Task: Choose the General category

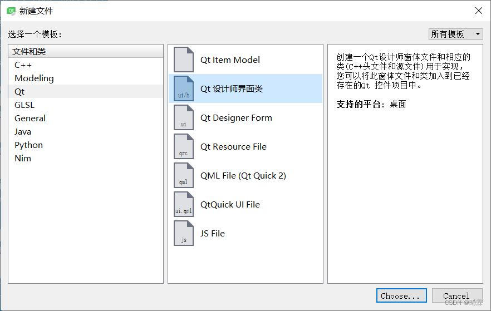Action: (x=86, y=119)
